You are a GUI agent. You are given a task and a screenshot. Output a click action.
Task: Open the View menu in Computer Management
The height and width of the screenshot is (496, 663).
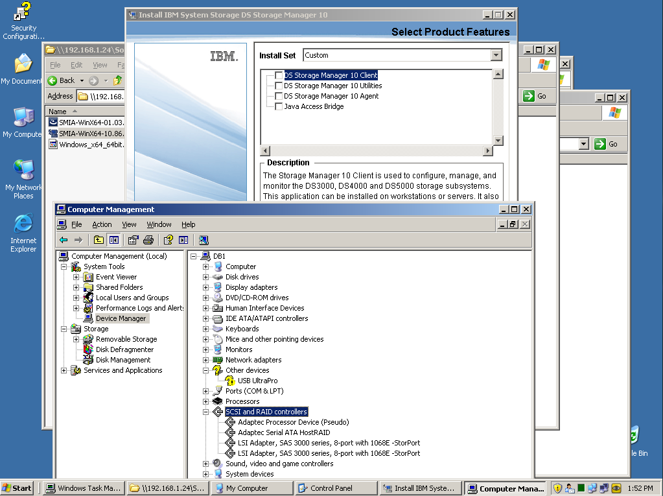pos(129,224)
